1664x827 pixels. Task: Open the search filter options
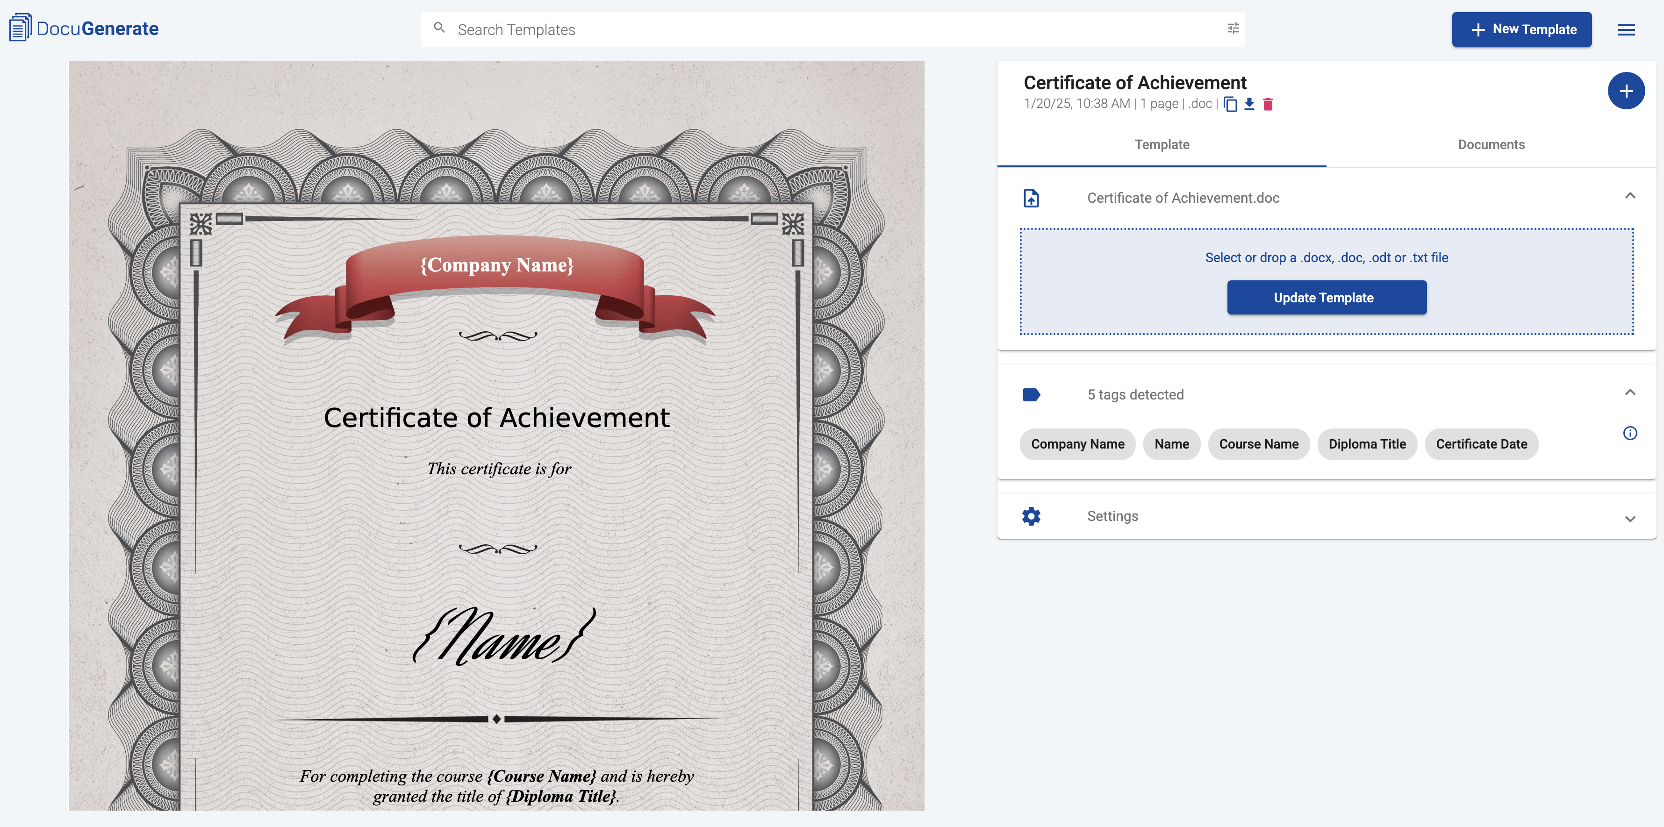(1233, 29)
